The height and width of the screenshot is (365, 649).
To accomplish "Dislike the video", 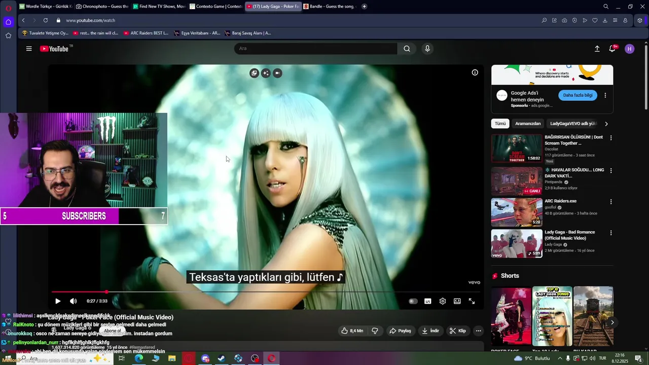I will point(375,331).
